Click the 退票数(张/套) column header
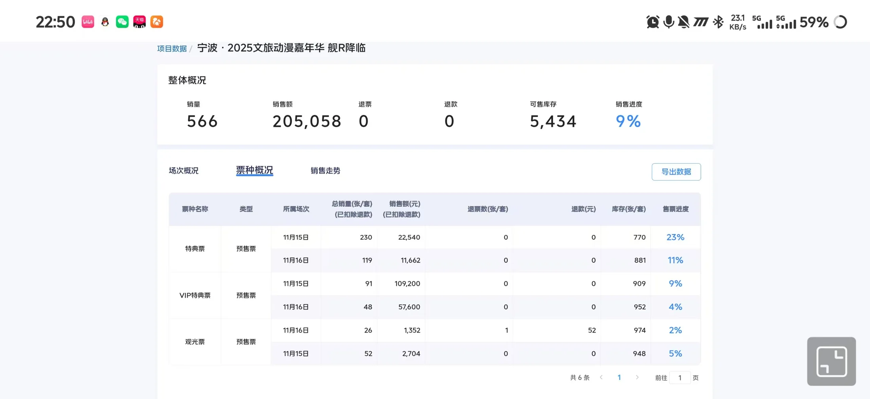Viewport: 870px width, 399px height. [488, 209]
